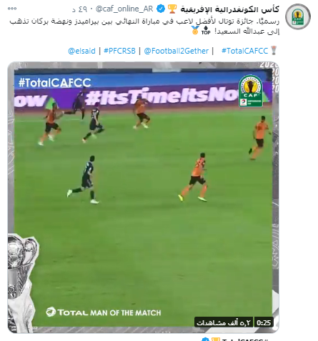The width and height of the screenshot is (318, 341).
Task: Click the tweet timestamp
Action: pyautogui.click(x=79, y=9)
